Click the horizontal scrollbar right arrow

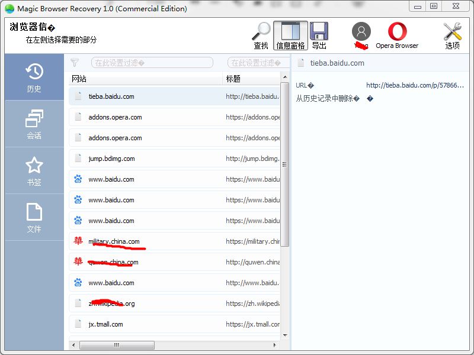(x=274, y=345)
